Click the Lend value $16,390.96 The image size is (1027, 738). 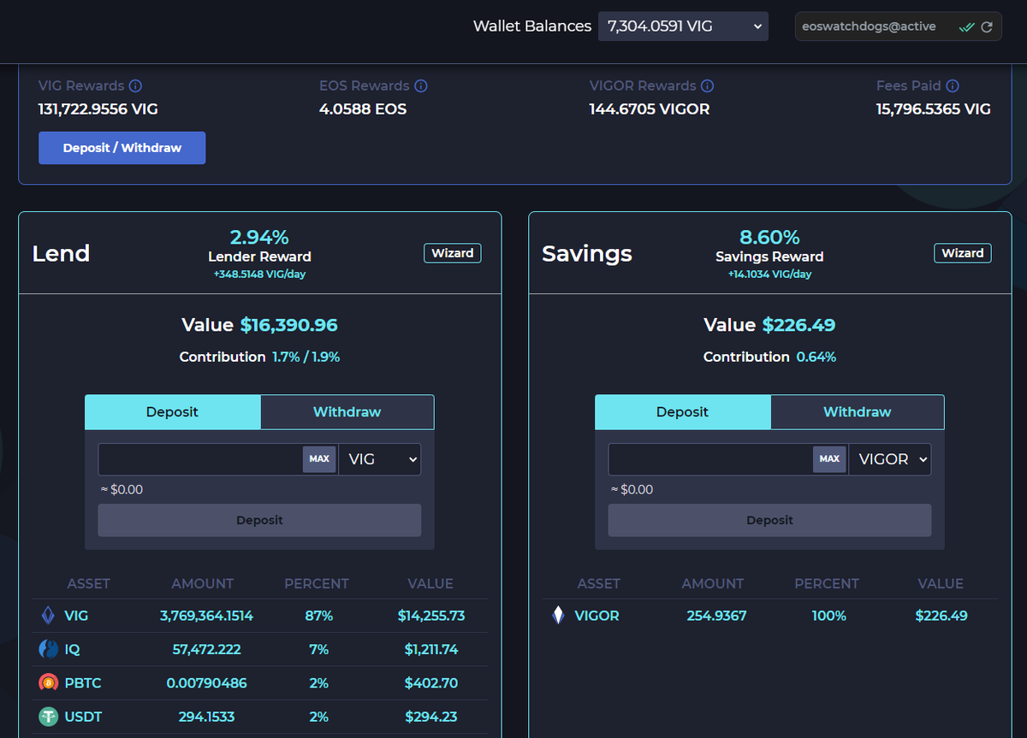pyautogui.click(x=288, y=325)
